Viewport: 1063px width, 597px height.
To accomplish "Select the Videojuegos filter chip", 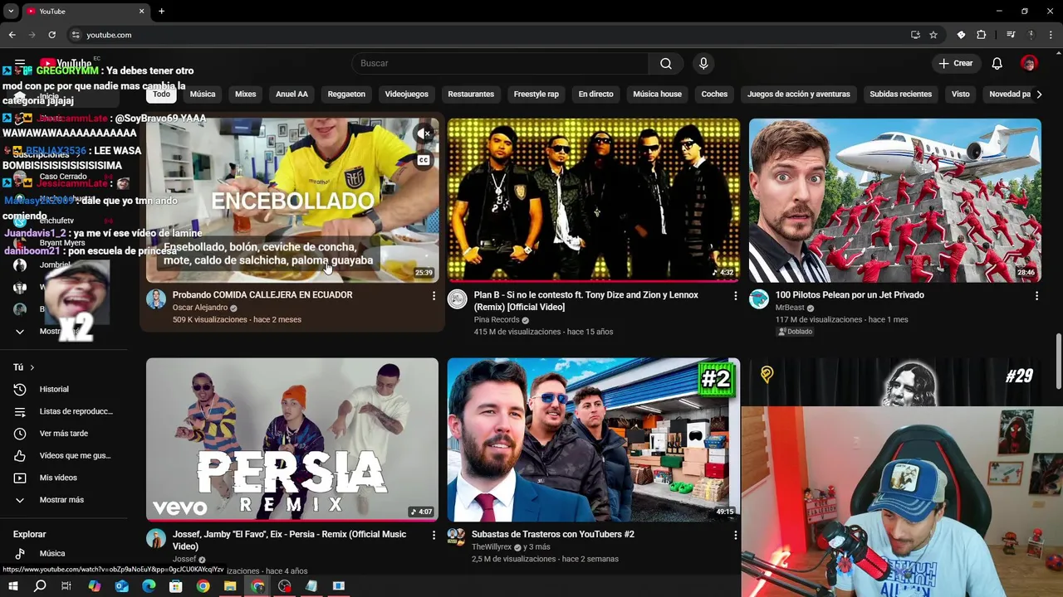I will pos(407,95).
